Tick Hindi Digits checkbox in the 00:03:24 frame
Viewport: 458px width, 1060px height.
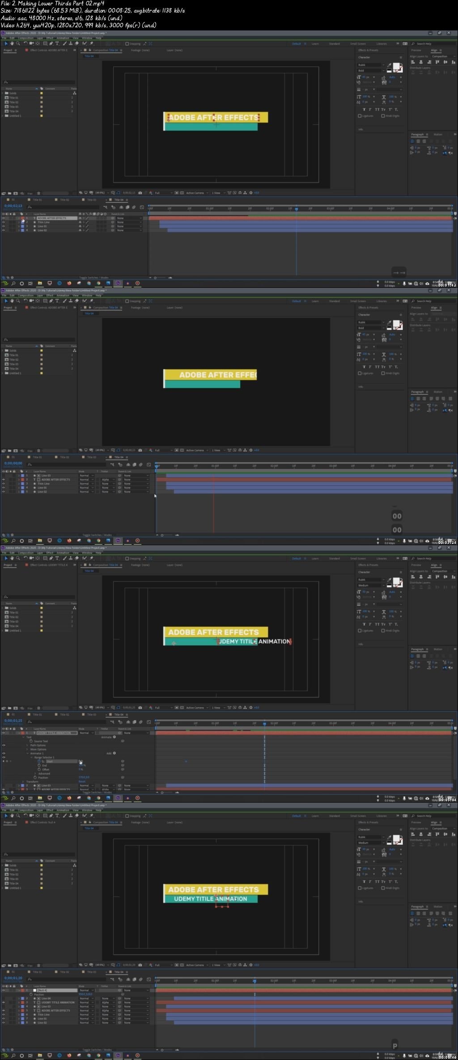(x=383, y=373)
